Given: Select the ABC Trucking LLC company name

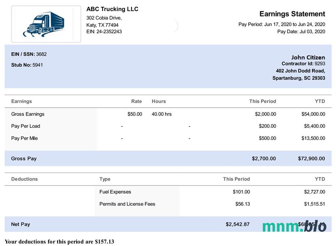Looking at the screenshot, I should (112, 9).
